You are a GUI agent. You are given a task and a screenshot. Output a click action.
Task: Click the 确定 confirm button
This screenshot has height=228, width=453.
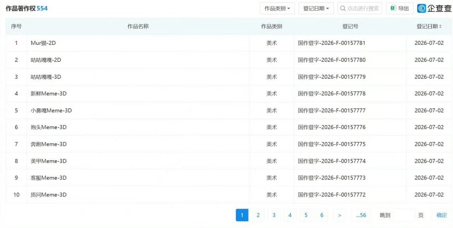pos(442,215)
